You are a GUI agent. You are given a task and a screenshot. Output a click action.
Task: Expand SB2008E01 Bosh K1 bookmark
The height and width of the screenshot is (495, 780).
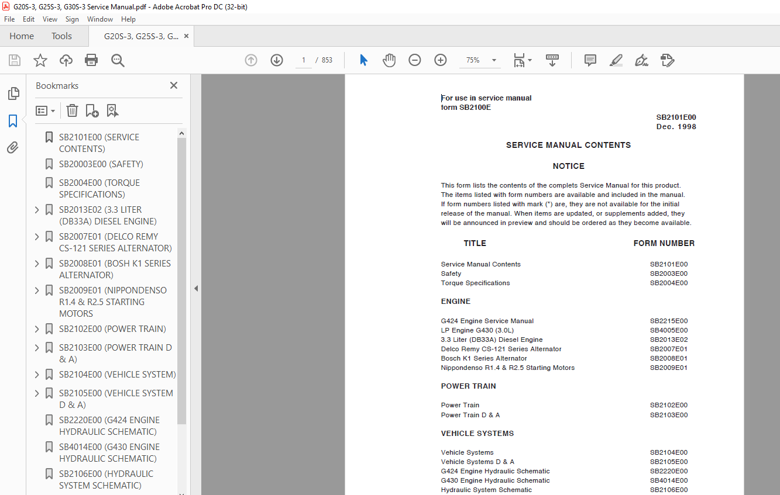coord(37,264)
